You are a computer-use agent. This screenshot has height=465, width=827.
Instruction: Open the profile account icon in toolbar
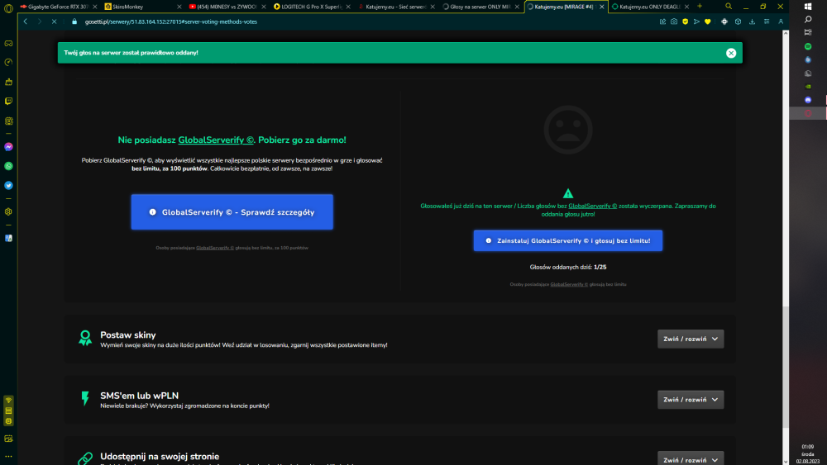coord(781,21)
